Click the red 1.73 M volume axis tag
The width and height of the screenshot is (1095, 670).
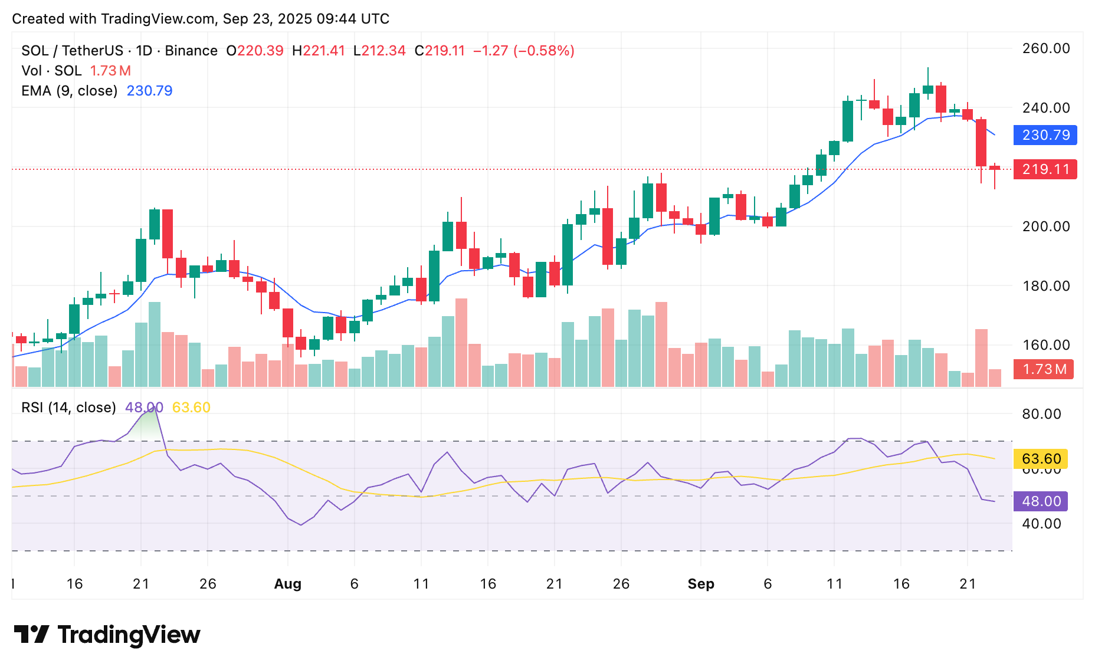tap(1043, 369)
